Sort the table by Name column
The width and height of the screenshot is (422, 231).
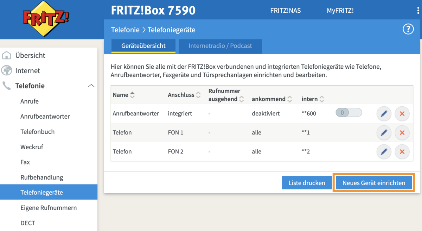pos(132,95)
